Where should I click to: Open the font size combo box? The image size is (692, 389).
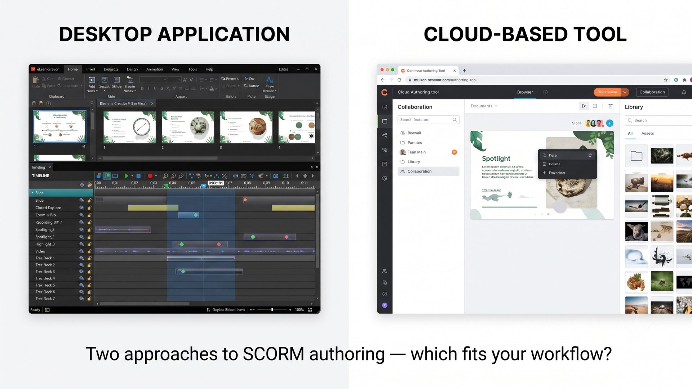click(174, 80)
